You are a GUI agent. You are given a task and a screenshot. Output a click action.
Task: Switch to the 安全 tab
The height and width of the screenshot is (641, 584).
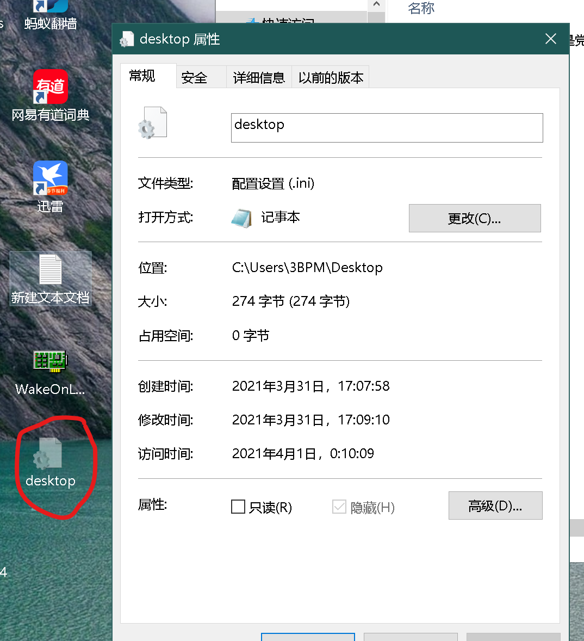tap(194, 77)
